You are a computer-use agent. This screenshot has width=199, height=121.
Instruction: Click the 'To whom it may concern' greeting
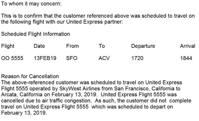coord(31,4)
